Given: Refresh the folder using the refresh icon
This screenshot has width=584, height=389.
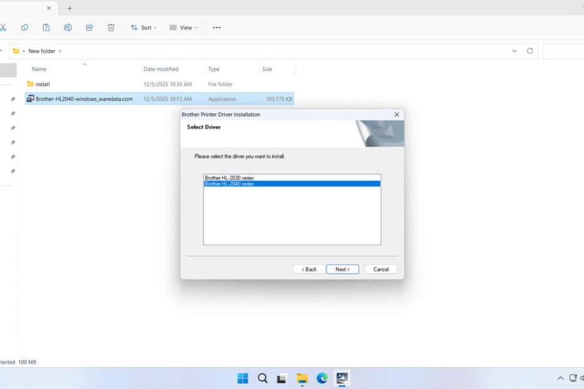Looking at the screenshot, I should pos(529,51).
